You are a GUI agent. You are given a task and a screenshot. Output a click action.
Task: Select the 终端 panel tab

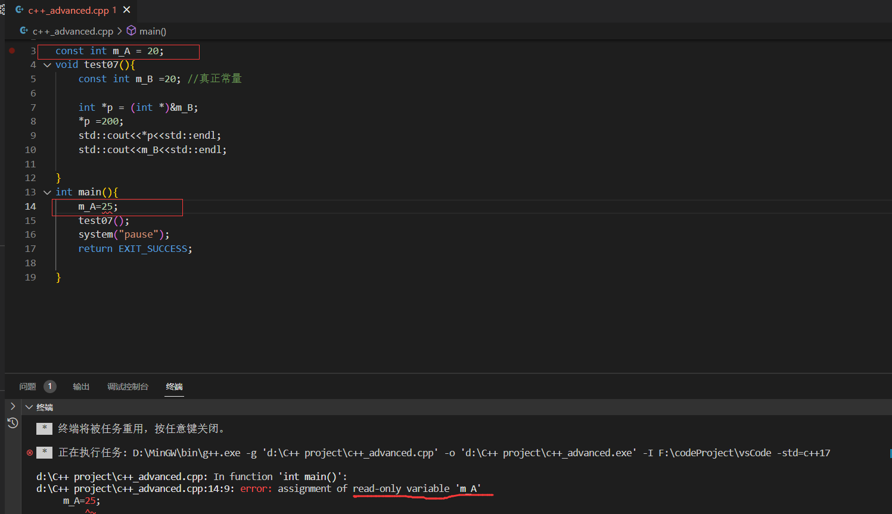coord(174,387)
